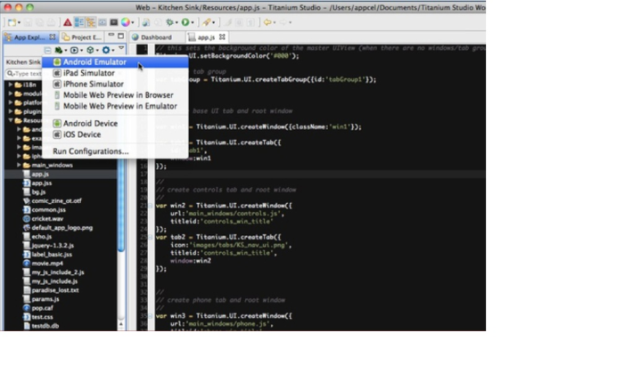Open the Run dropdown arrow in main toolbar
The height and width of the screenshot is (390, 624).
[x=193, y=22]
